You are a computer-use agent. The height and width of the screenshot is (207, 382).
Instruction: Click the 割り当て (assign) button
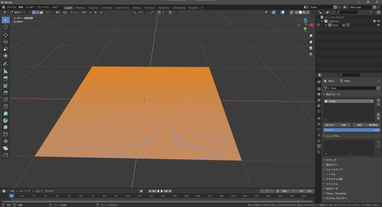click(x=330, y=125)
